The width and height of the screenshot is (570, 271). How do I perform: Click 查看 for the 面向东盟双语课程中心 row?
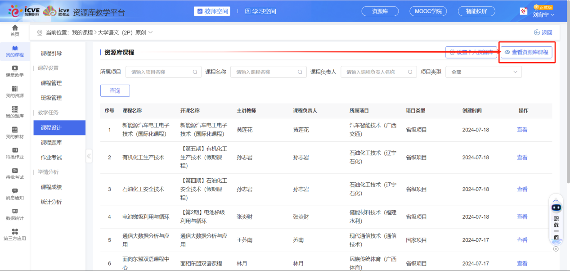click(522, 264)
